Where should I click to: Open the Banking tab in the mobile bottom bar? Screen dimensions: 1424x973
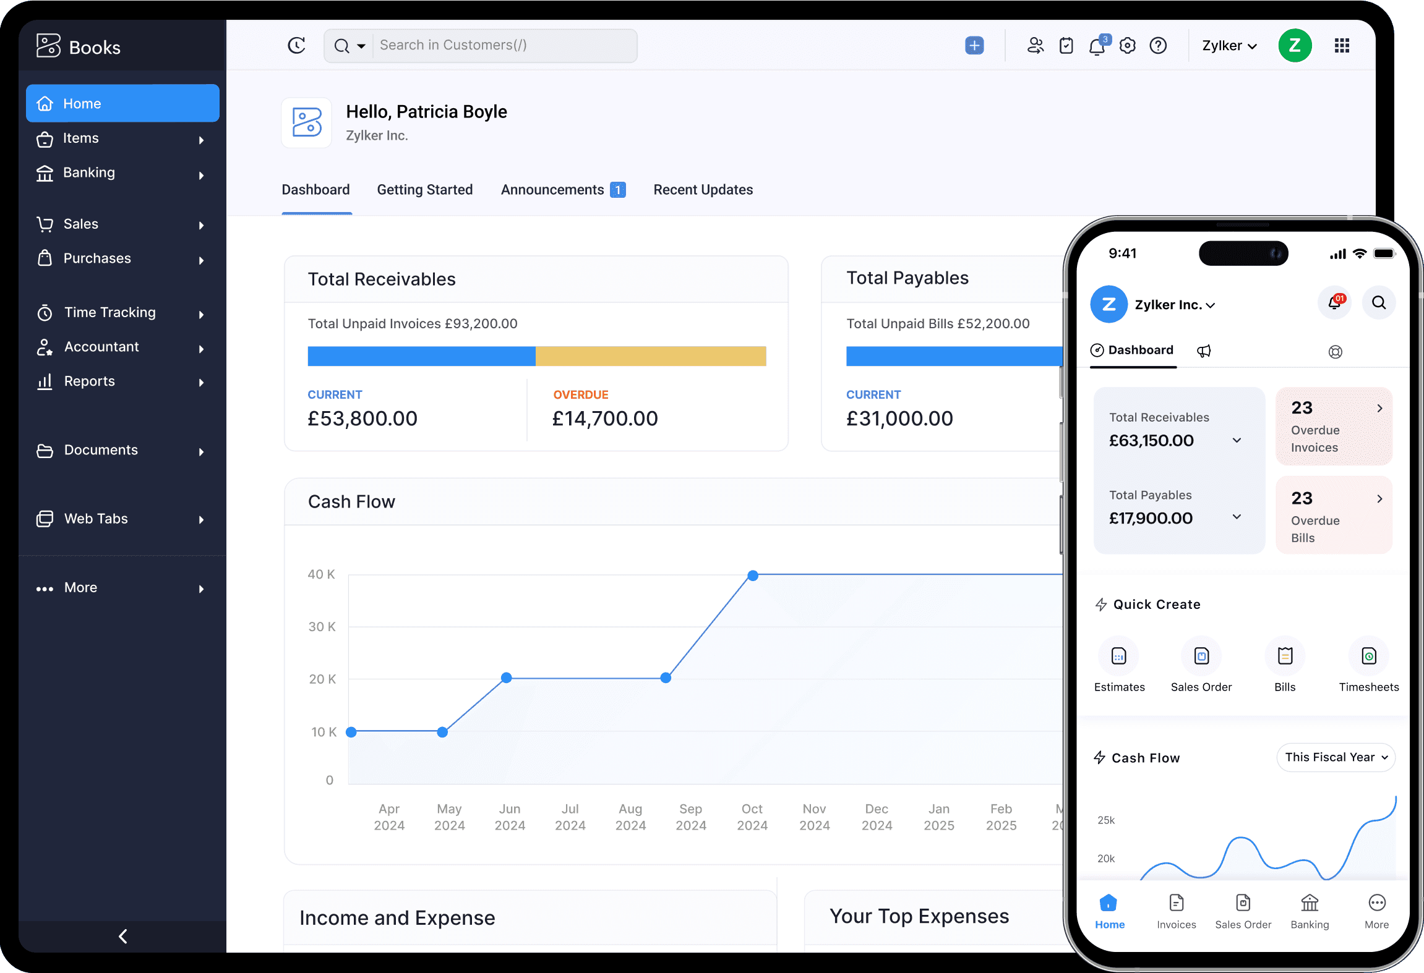(x=1310, y=911)
